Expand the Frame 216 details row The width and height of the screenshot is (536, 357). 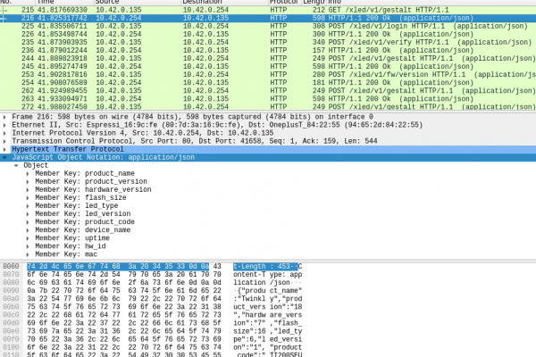click(x=4, y=117)
